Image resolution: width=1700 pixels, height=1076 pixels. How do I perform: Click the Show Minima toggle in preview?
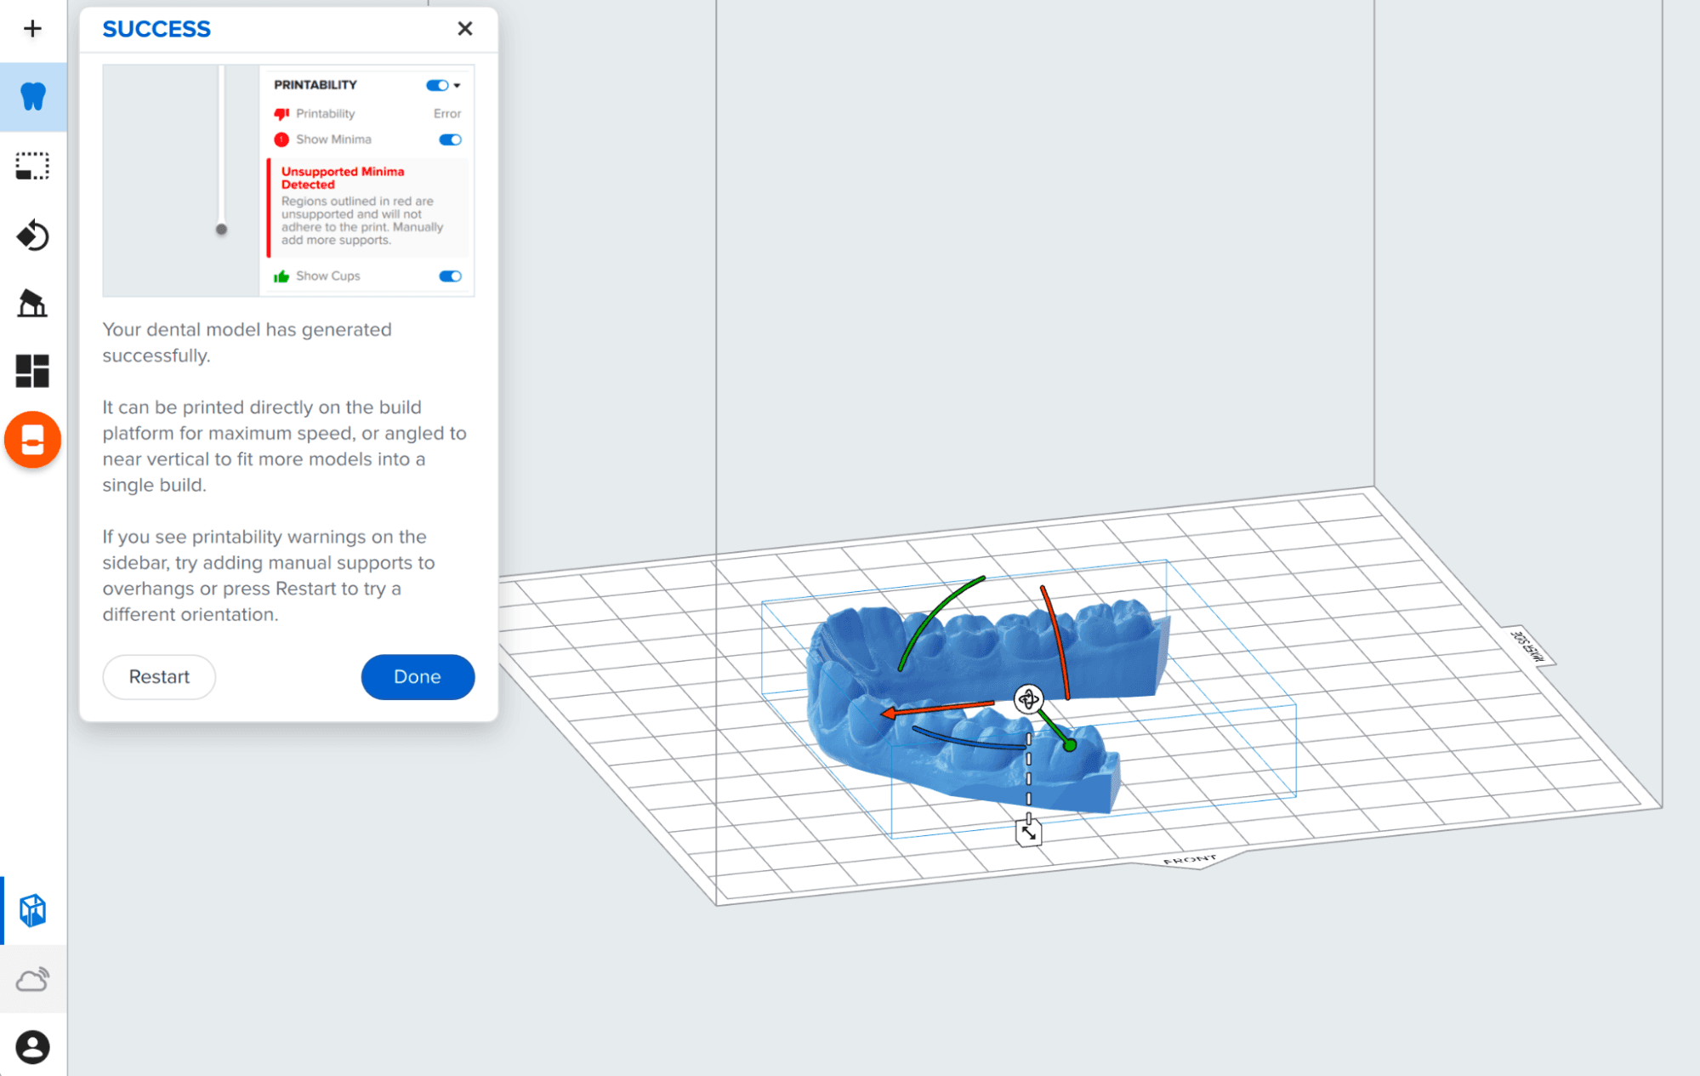450,139
